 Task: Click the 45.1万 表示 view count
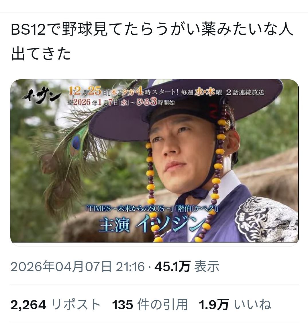(x=187, y=267)
